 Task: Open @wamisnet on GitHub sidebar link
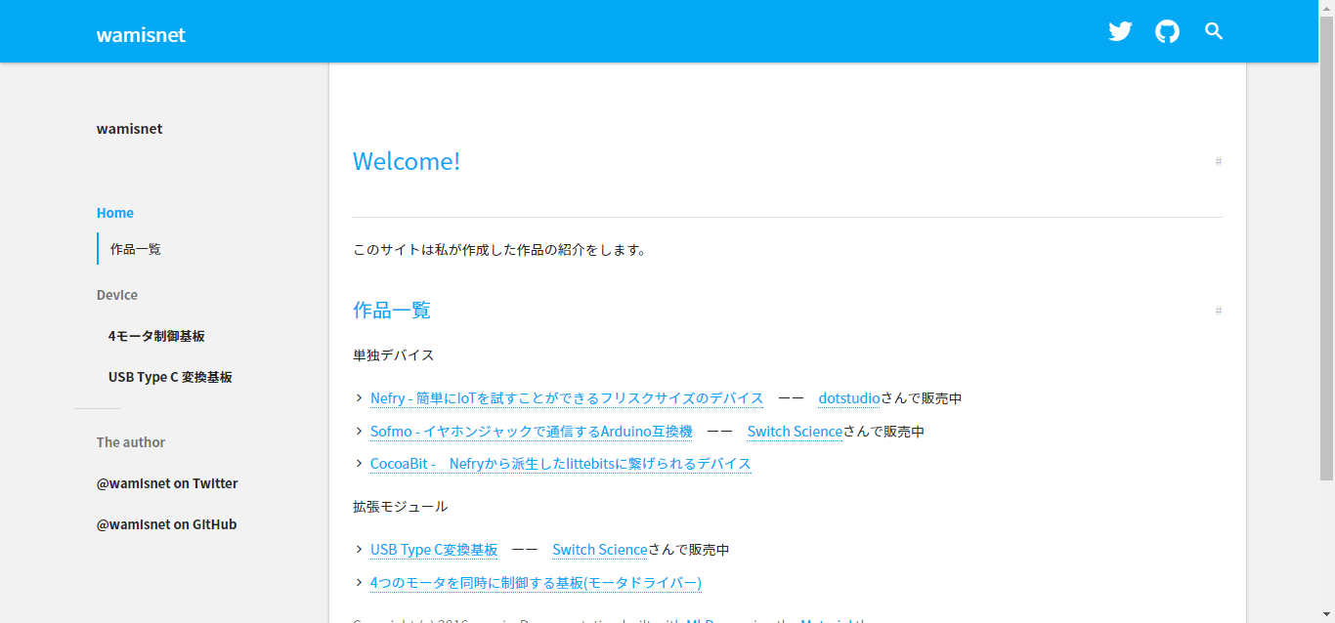point(166,524)
